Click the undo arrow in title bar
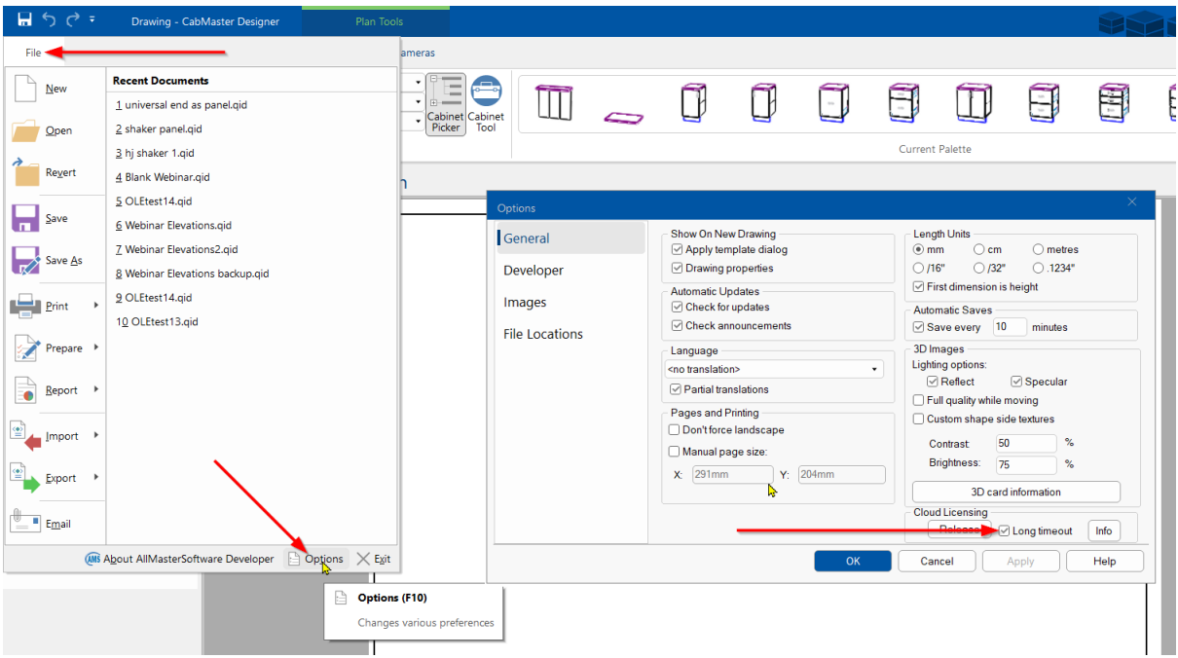The width and height of the screenshot is (1178, 658). [49, 19]
